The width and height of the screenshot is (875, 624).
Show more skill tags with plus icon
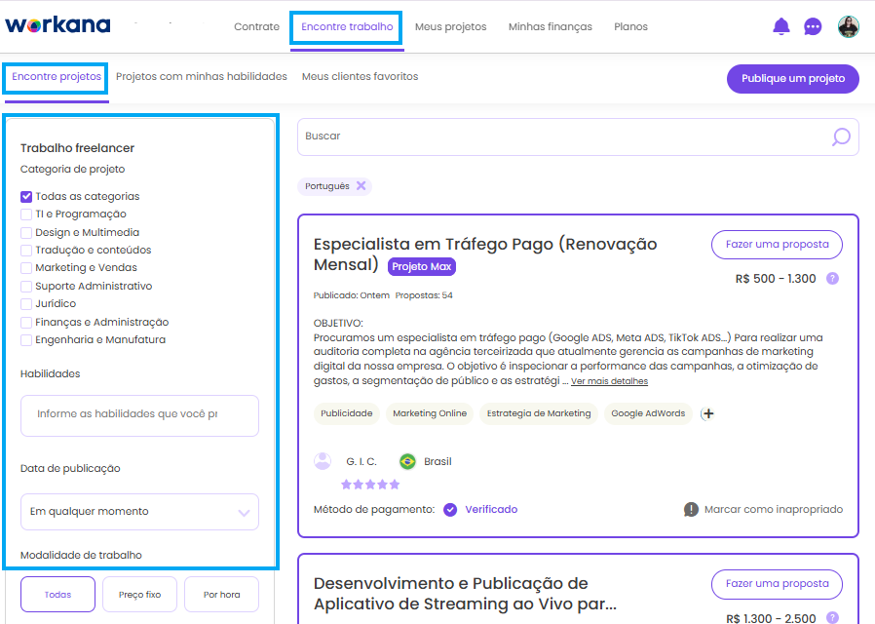708,413
